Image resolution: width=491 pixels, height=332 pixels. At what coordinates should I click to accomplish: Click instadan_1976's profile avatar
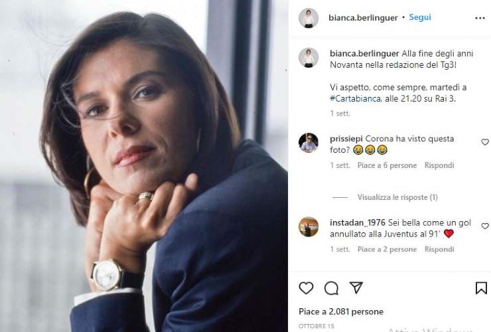click(x=308, y=226)
